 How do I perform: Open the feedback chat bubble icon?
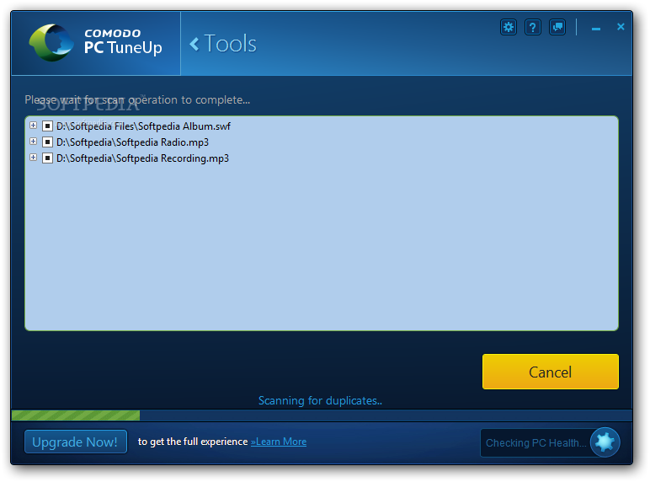[557, 27]
